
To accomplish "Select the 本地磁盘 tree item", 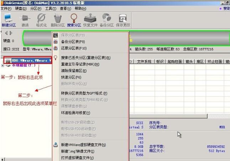I will 23,65.
